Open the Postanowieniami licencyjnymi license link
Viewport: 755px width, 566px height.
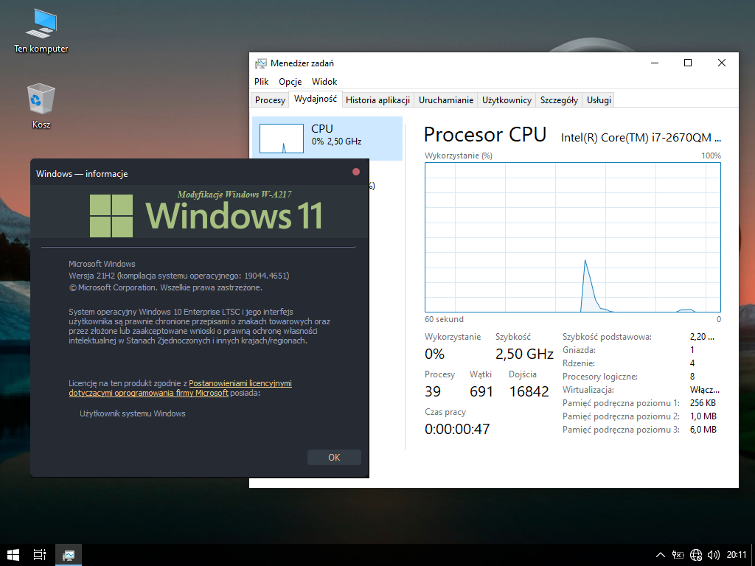coord(240,383)
